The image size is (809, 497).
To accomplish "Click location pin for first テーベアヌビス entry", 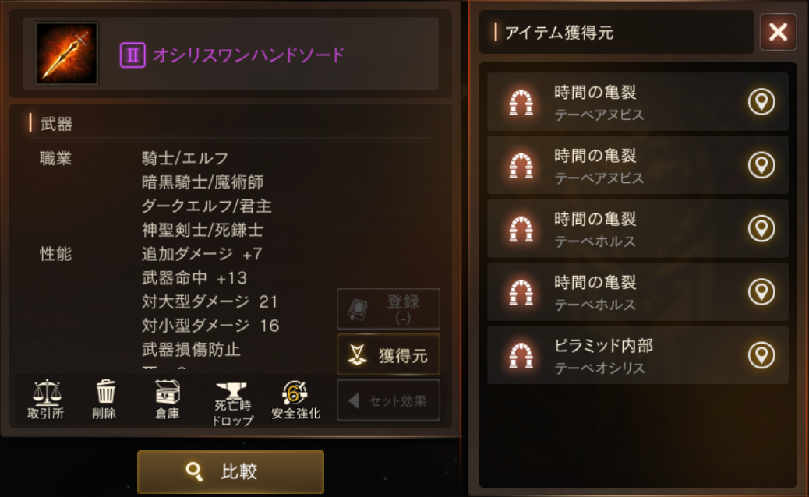I will click(761, 101).
